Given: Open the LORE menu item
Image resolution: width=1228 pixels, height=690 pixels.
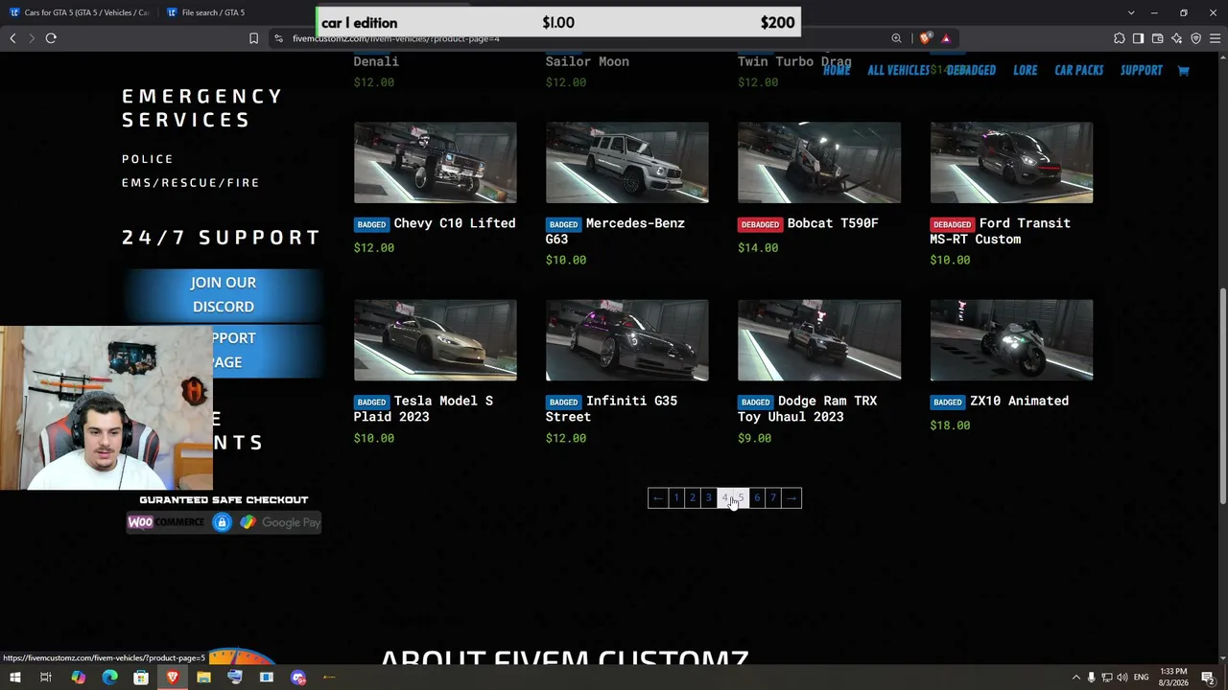Looking at the screenshot, I should 1025,70.
